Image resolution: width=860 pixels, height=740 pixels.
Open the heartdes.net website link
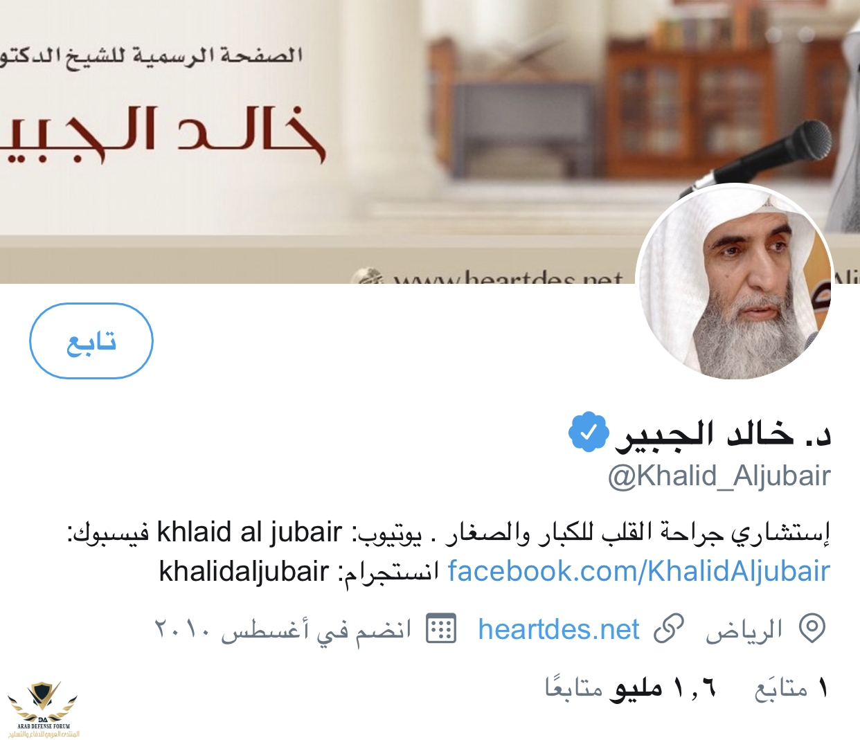(x=558, y=629)
